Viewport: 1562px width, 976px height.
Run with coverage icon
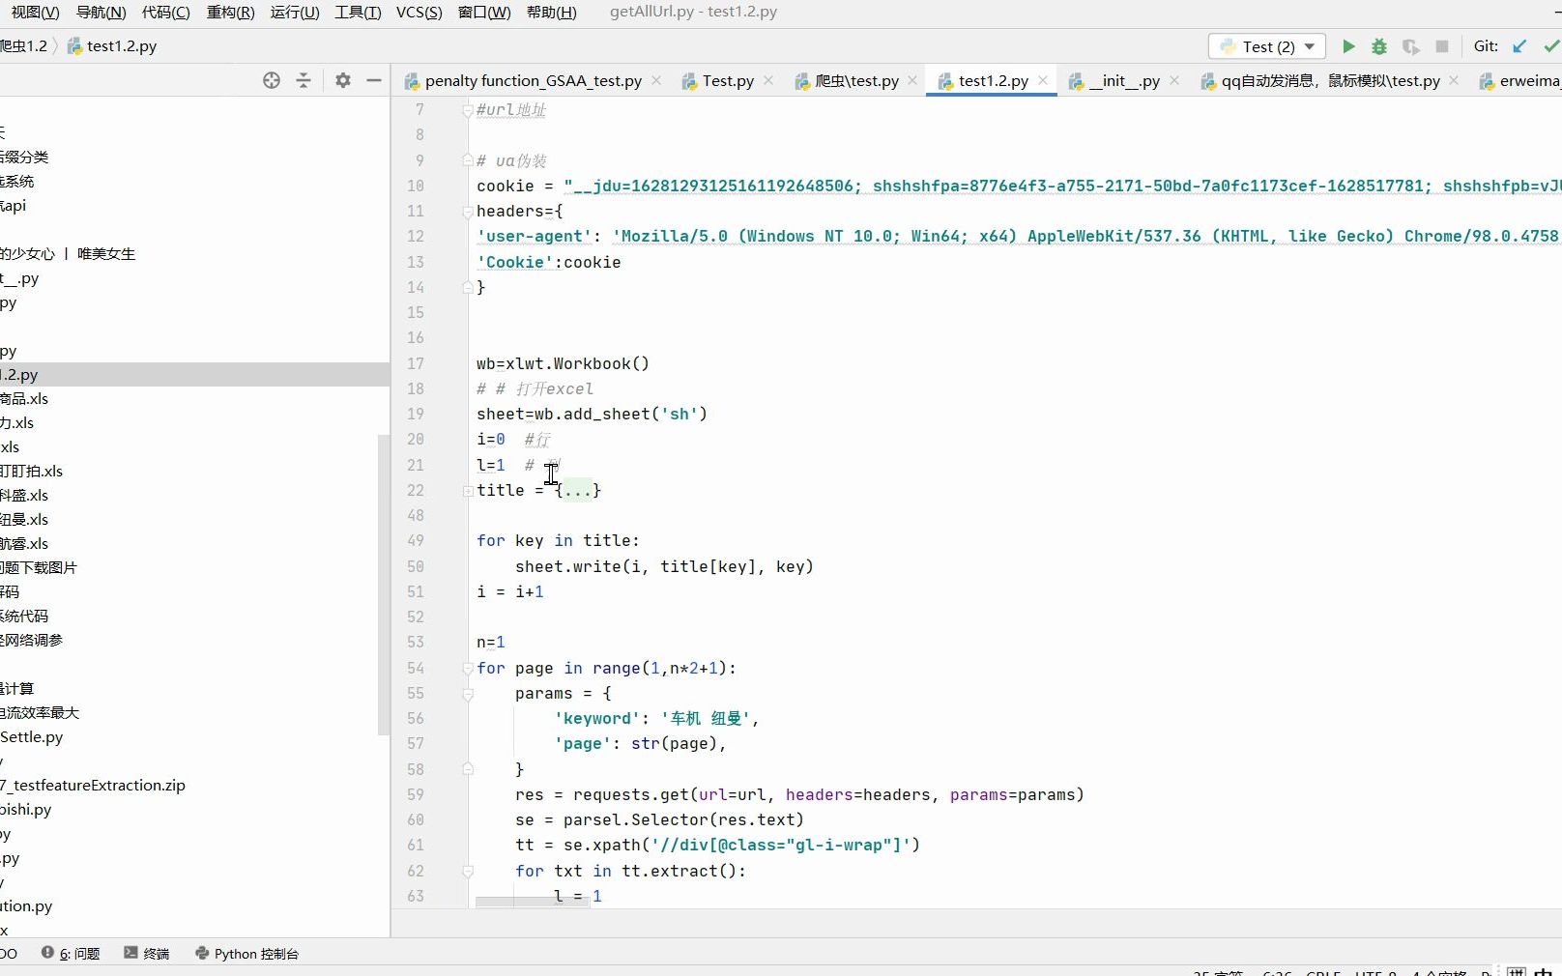pyautogui.click(x=1411, y=46)
